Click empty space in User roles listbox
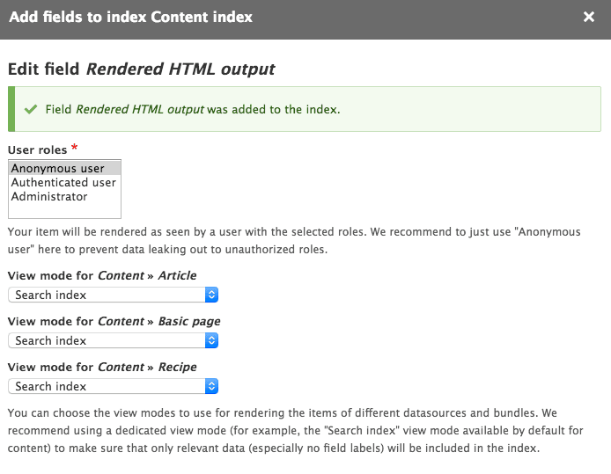 (x=64, y=211)
